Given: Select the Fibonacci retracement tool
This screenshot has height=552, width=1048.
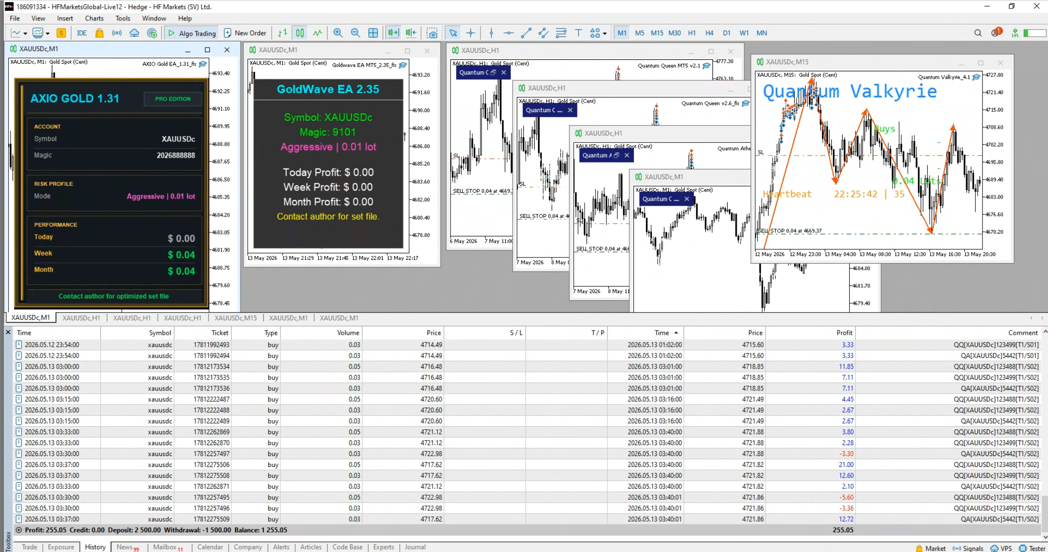Looking at the screenshot, I should (561, 33).
